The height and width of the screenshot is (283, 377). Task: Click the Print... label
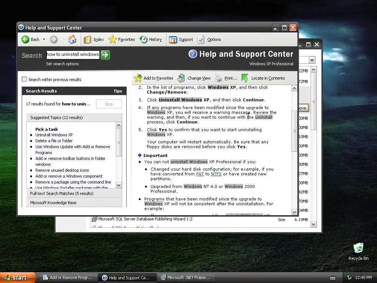tap(231, 78)
